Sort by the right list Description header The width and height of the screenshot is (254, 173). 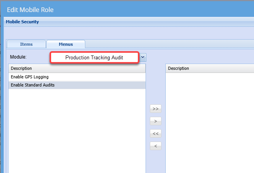[209, 68]
